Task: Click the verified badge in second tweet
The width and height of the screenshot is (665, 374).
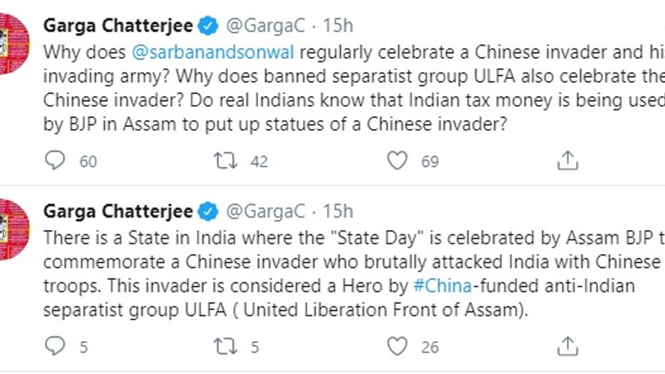Action: coord(208,212)
